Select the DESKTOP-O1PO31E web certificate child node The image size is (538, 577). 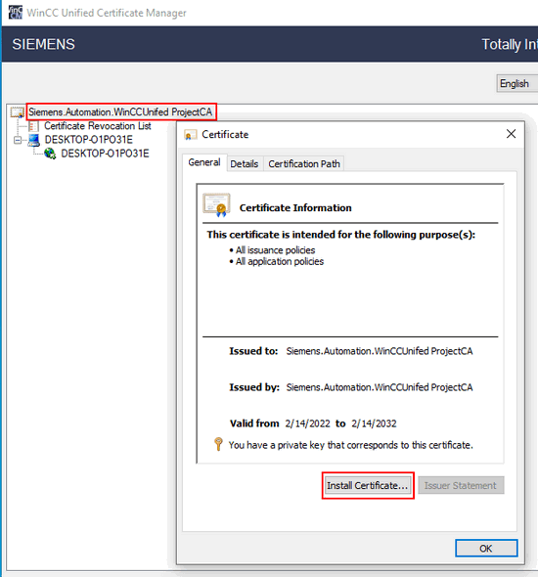click(x=105, y=154)
